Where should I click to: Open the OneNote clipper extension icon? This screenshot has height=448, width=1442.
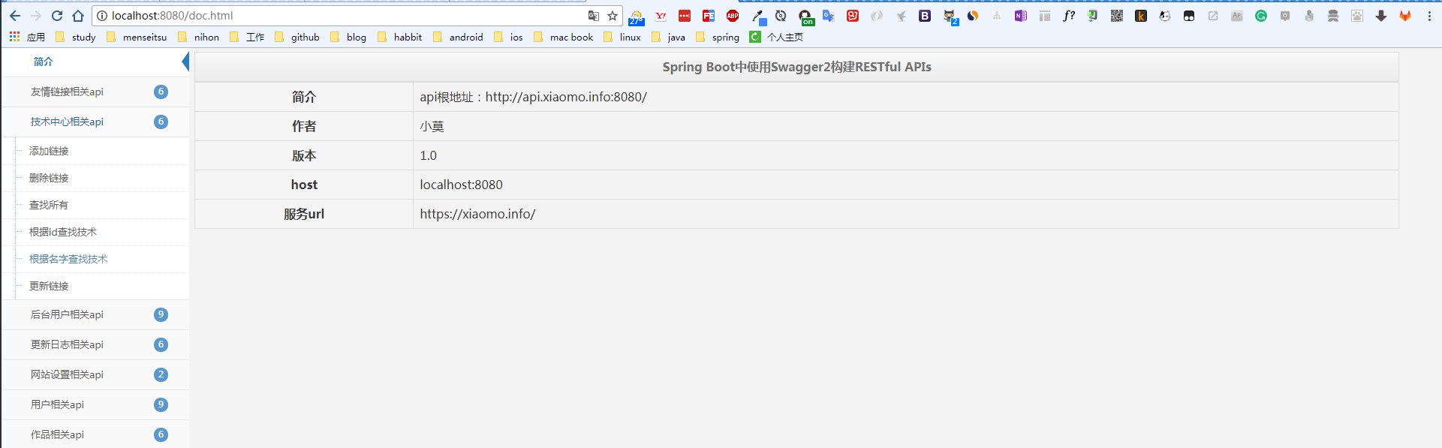[x=1021, y=16]
